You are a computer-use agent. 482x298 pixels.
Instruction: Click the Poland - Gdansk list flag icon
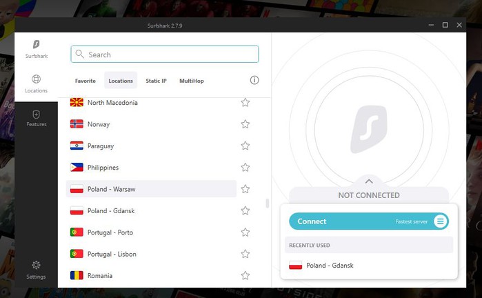[x=77, y=210]
